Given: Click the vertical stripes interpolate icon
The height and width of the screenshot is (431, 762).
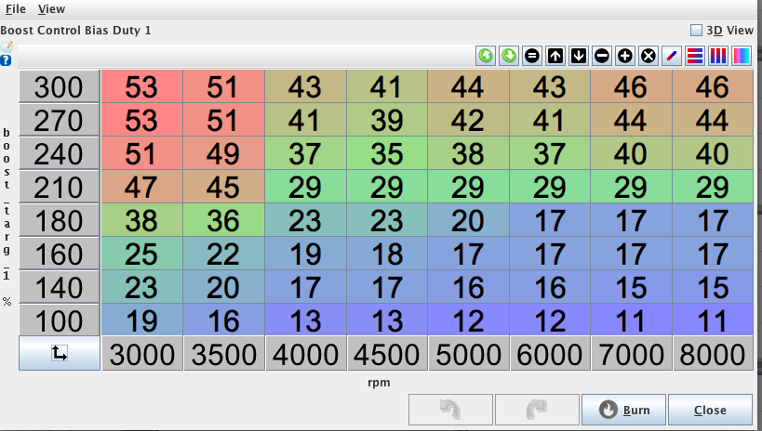Looking at the screenshot, I should click(x=717, y=56).
